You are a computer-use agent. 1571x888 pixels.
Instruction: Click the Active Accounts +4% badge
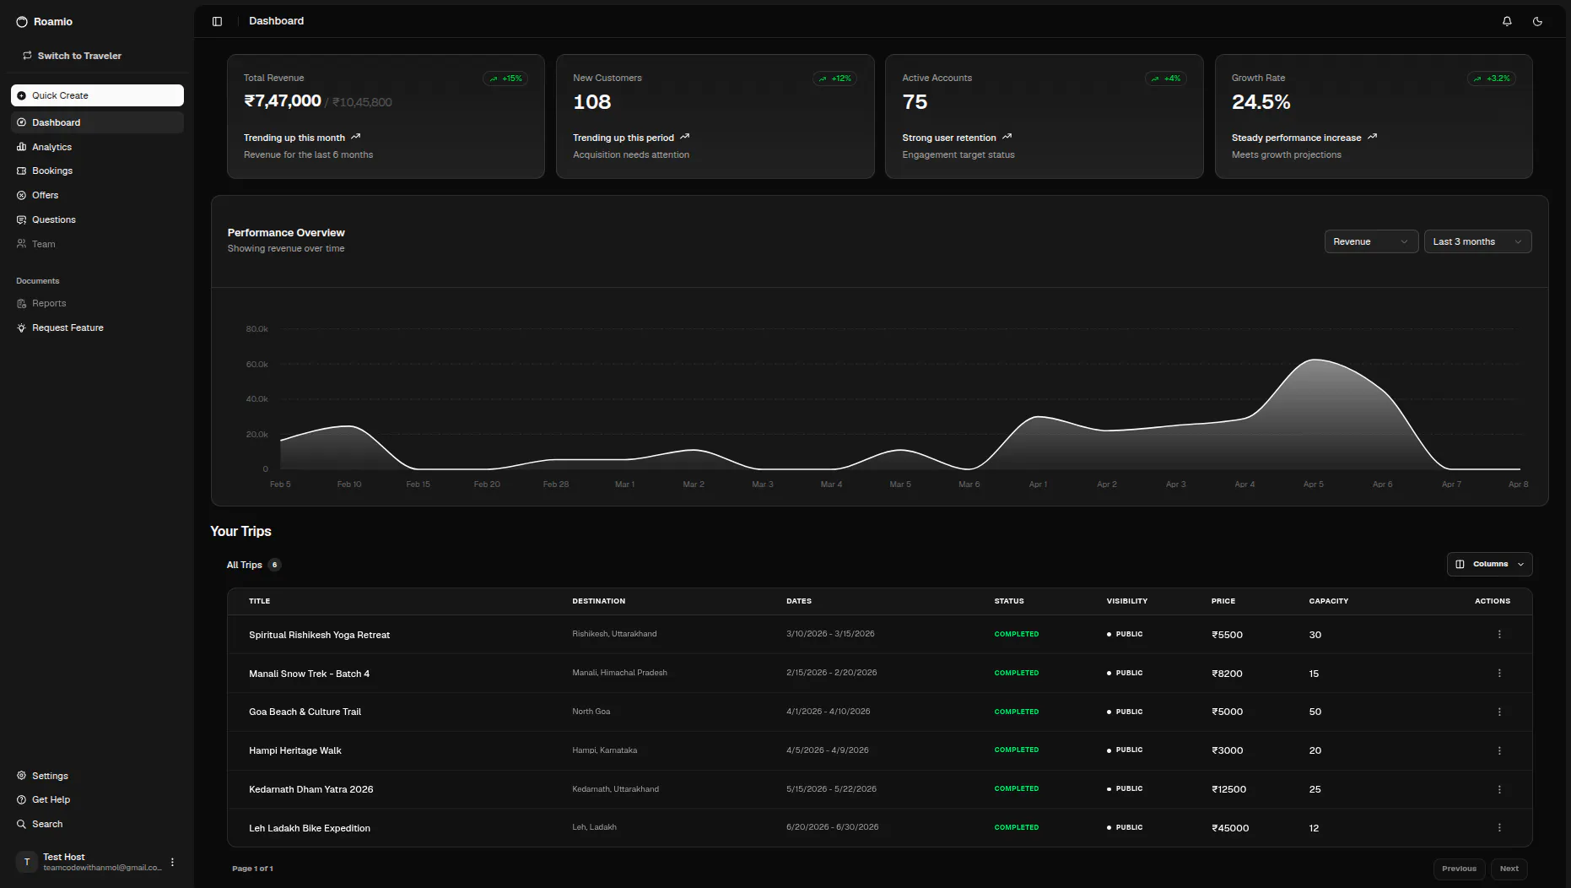(1166, 79)
